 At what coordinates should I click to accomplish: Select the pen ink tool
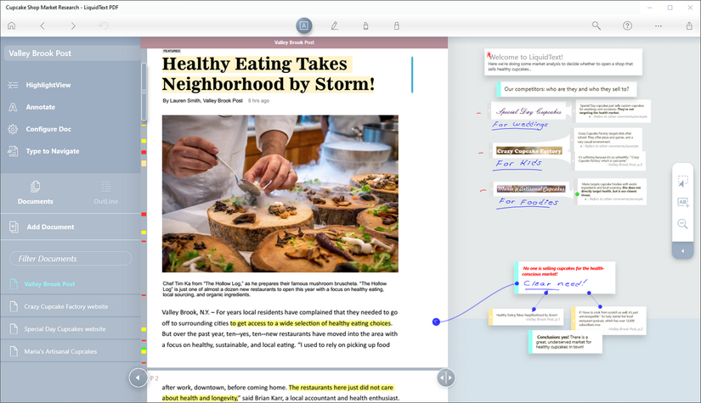point(335,26)
